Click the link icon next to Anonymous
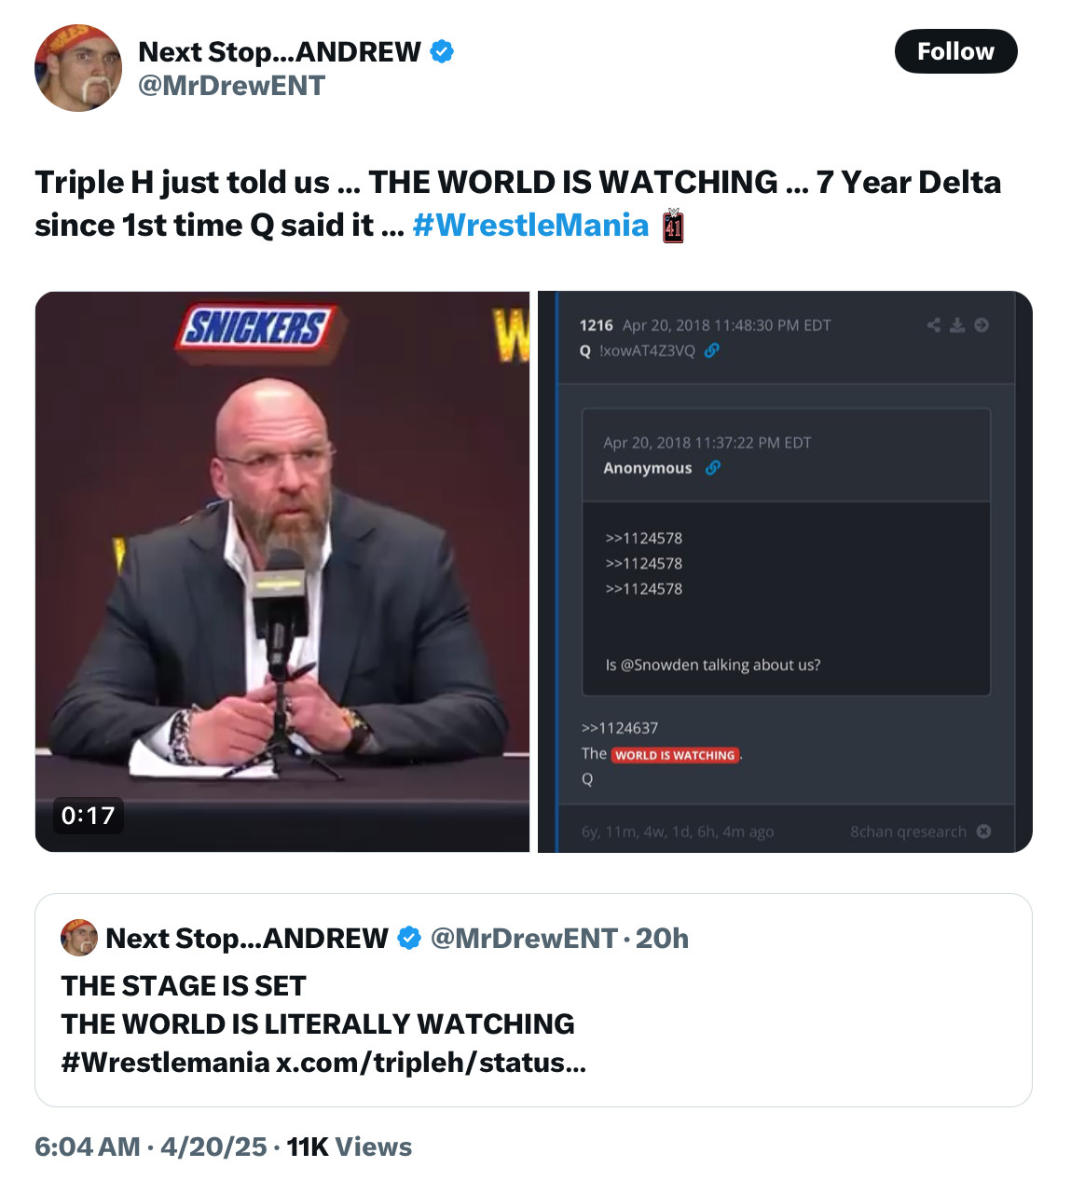 point(713,468)
